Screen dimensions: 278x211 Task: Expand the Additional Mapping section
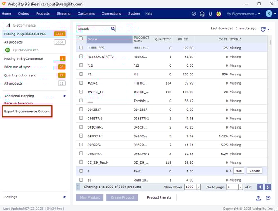click(x=64, y=96)
